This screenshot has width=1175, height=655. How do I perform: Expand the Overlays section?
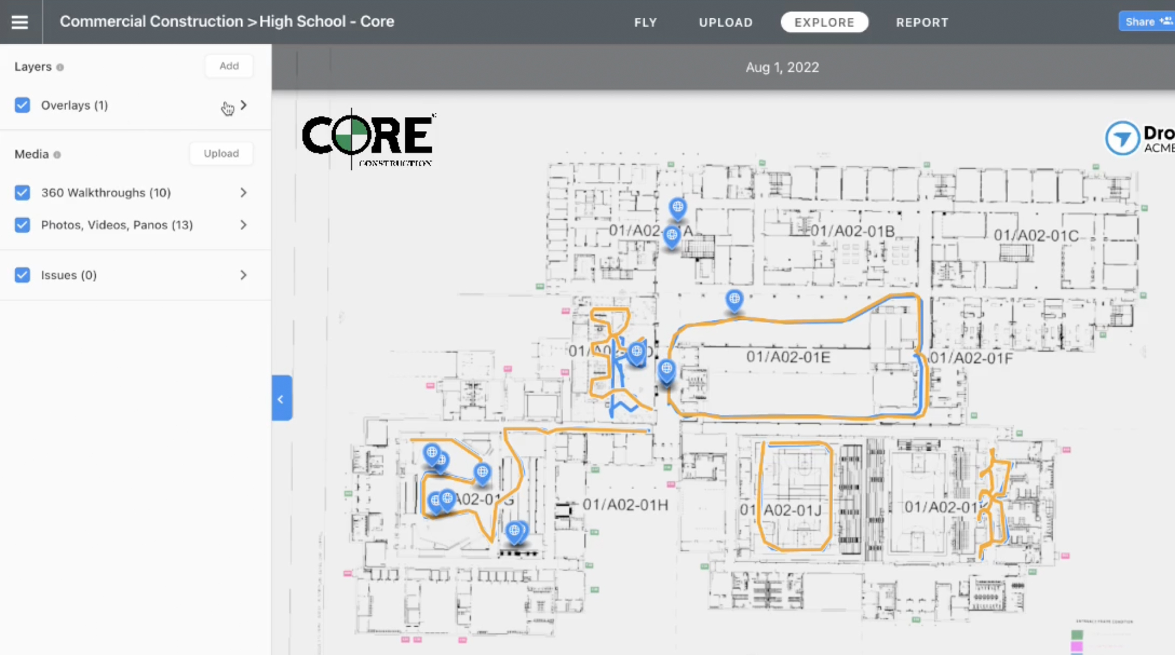[243, 105]
